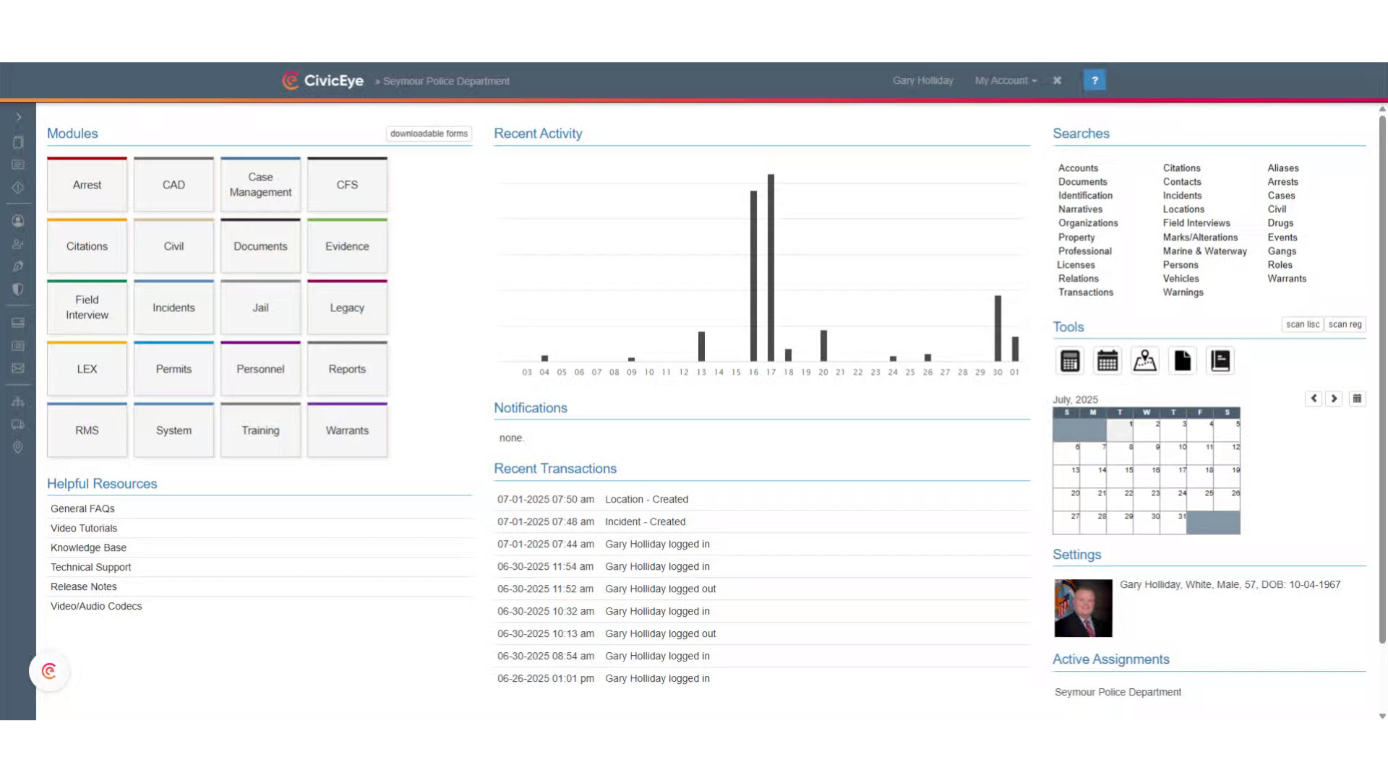This screenshot has height=780, width=1388.
Task: Click the user profile circle icon in sidebar
Action: (x=18, y=221)
